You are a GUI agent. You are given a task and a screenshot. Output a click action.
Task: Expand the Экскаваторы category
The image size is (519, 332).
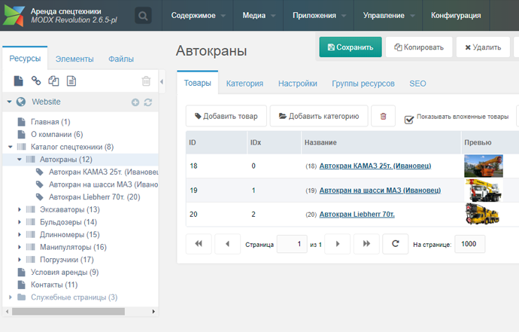pyautogui.click(x=20, y=209)
